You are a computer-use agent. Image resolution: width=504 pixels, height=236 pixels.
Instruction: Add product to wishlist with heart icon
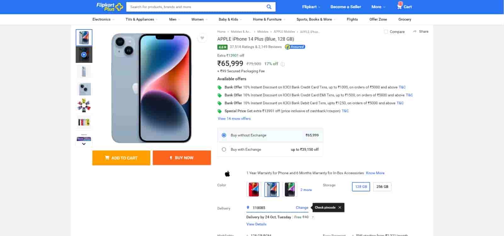point(202,38)
